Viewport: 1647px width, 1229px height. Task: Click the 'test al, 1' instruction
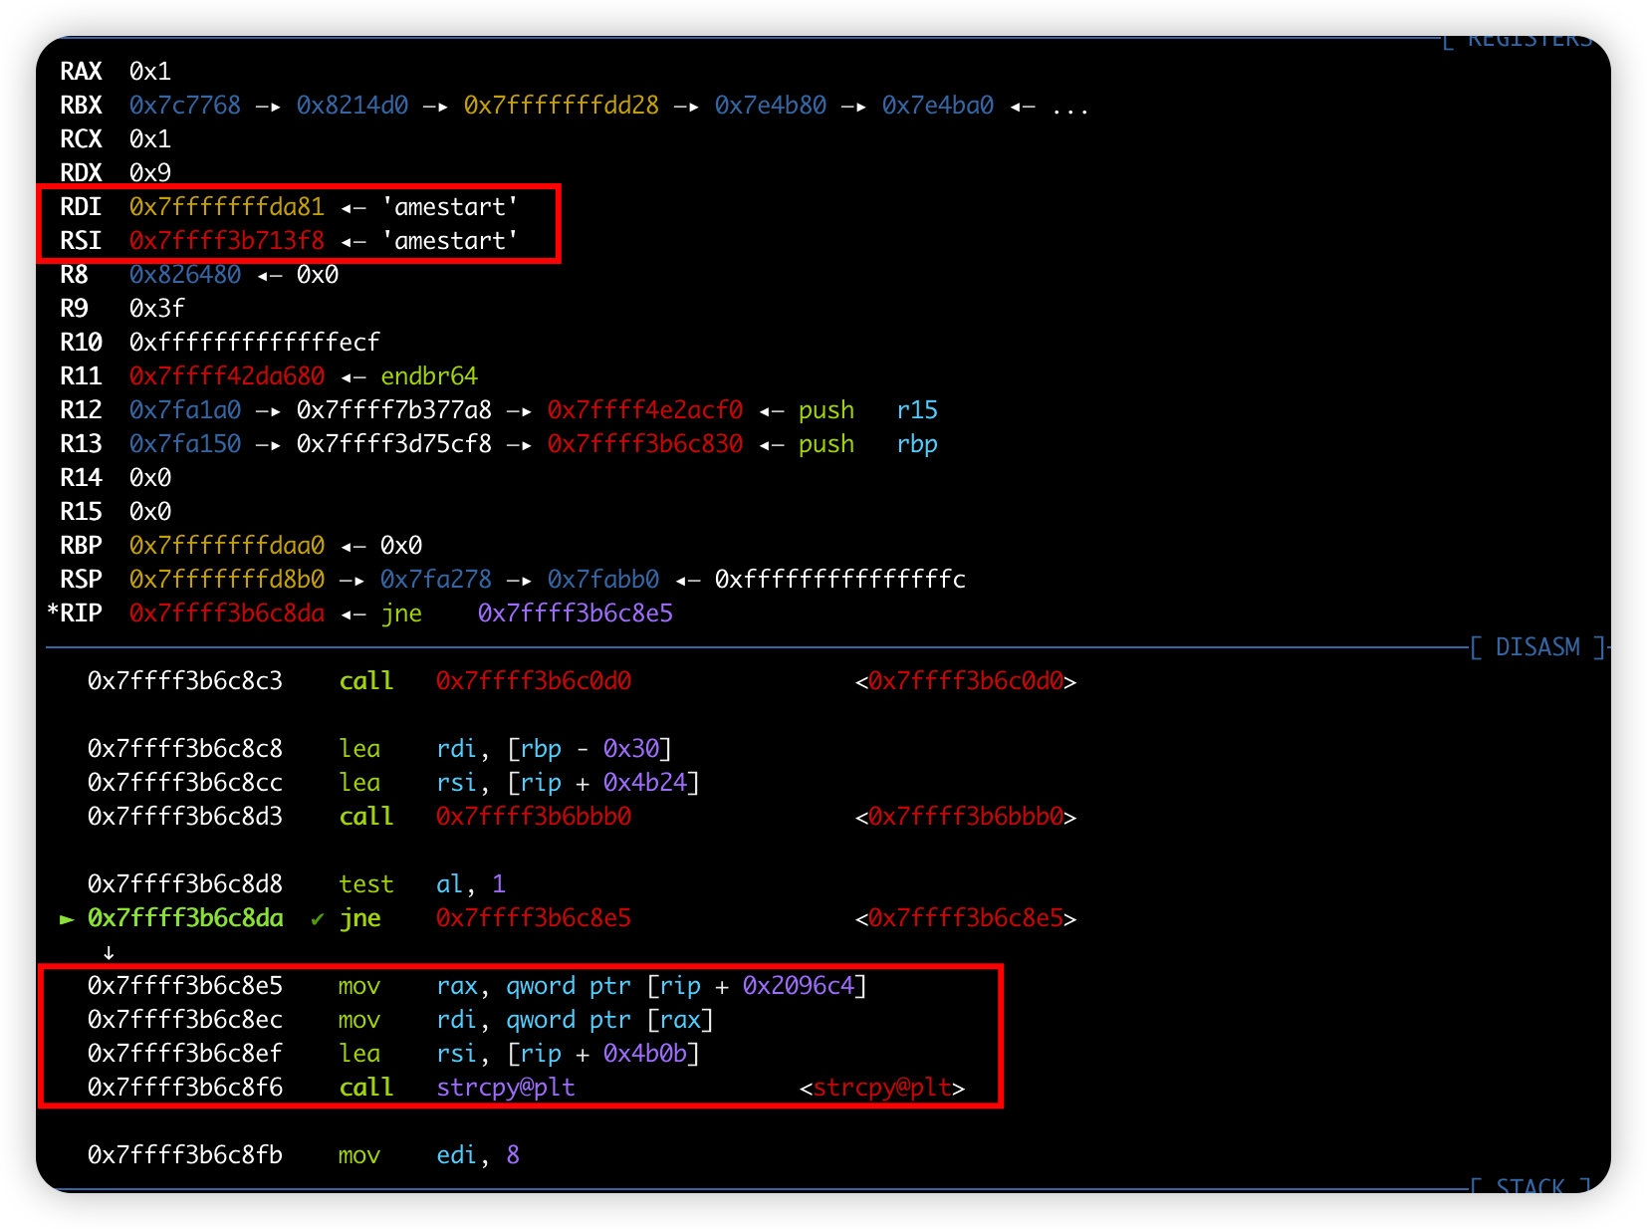422,884
